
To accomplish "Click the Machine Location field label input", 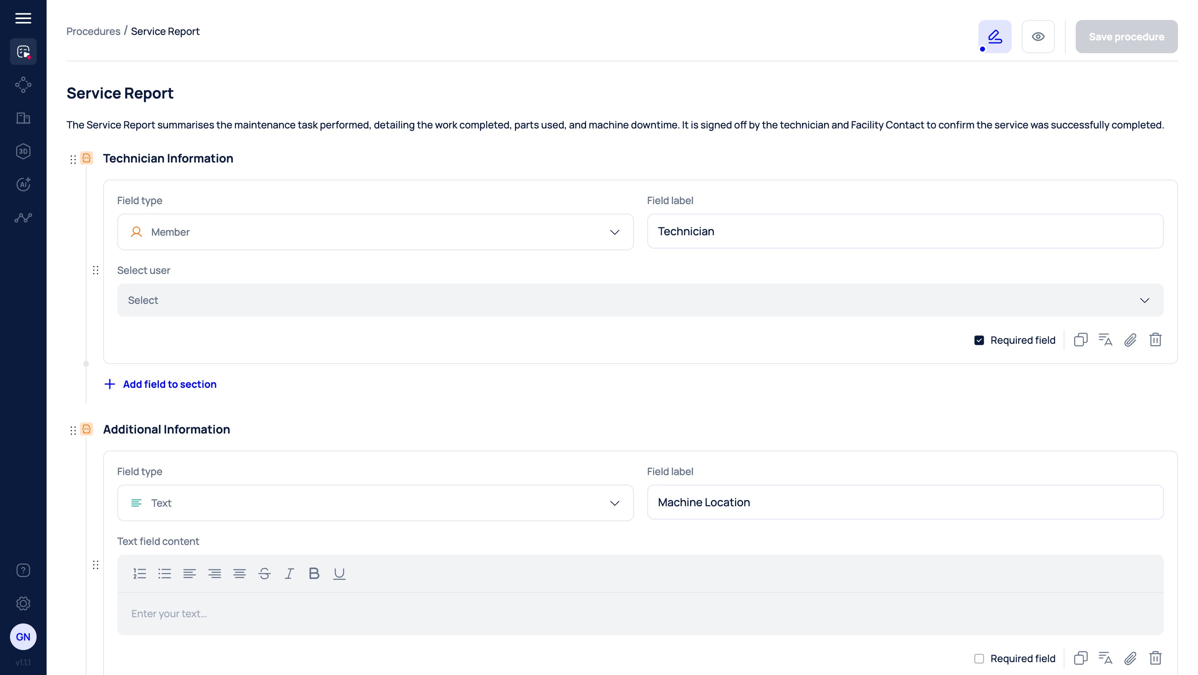I will 905,503.
